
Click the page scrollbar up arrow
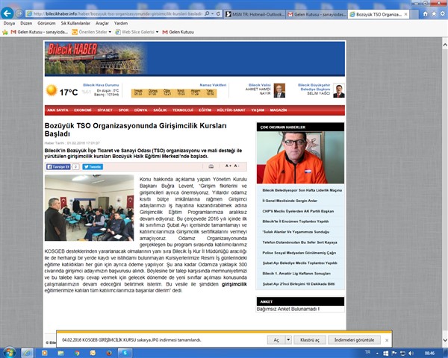click(445, 45)
